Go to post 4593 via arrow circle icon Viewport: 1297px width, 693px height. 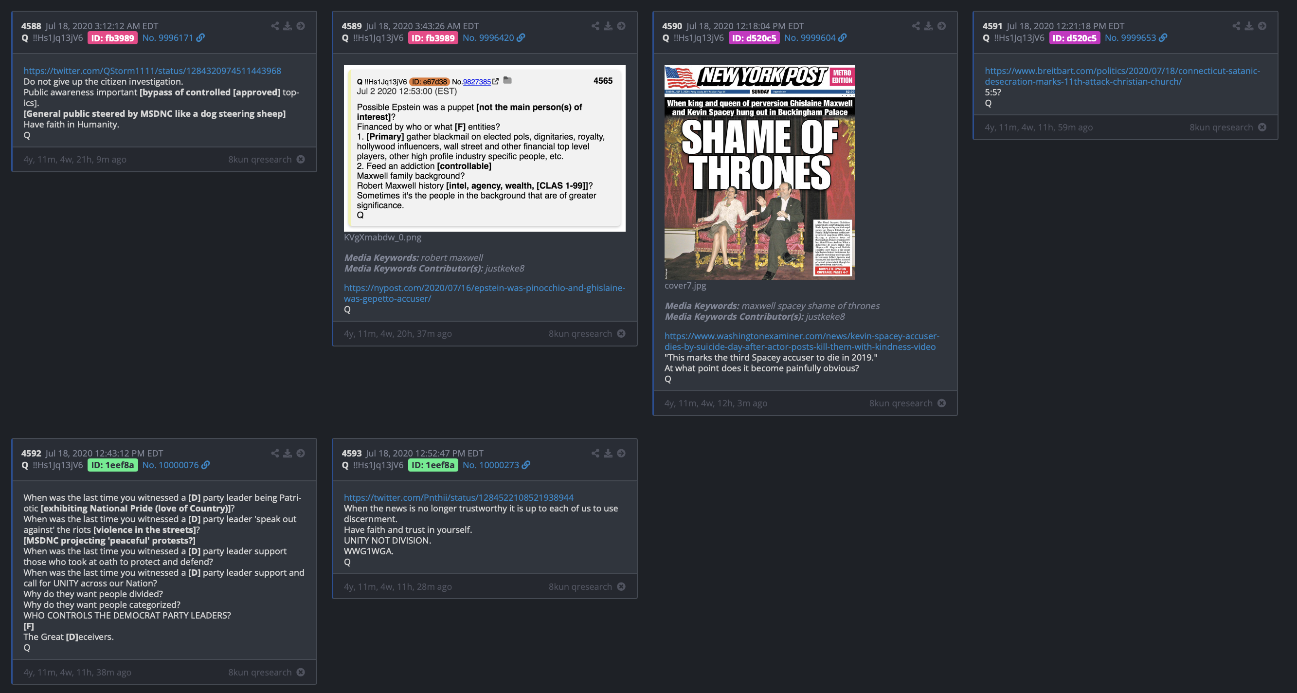pyautogui.click(x=621, y=453)
